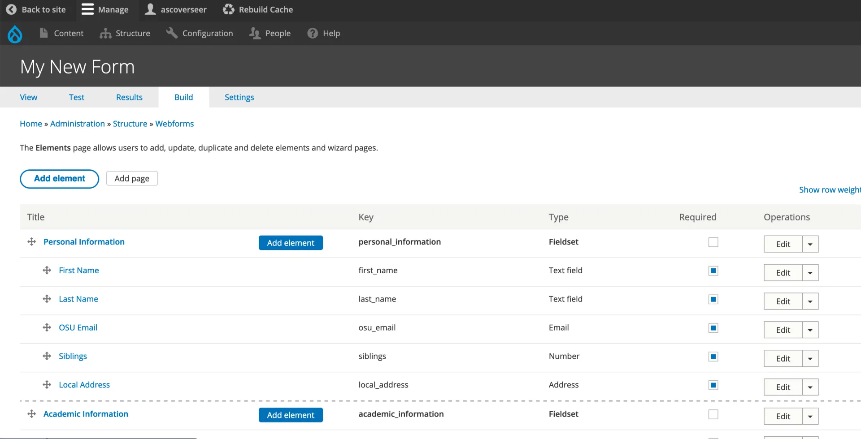The image size is (861, 439).
Task: Go to Administration breadcrumb link
Action: 78,124
